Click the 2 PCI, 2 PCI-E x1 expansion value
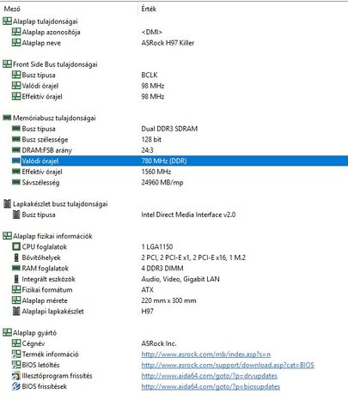This screenshot has height=412, width=348. click(193, 257)
